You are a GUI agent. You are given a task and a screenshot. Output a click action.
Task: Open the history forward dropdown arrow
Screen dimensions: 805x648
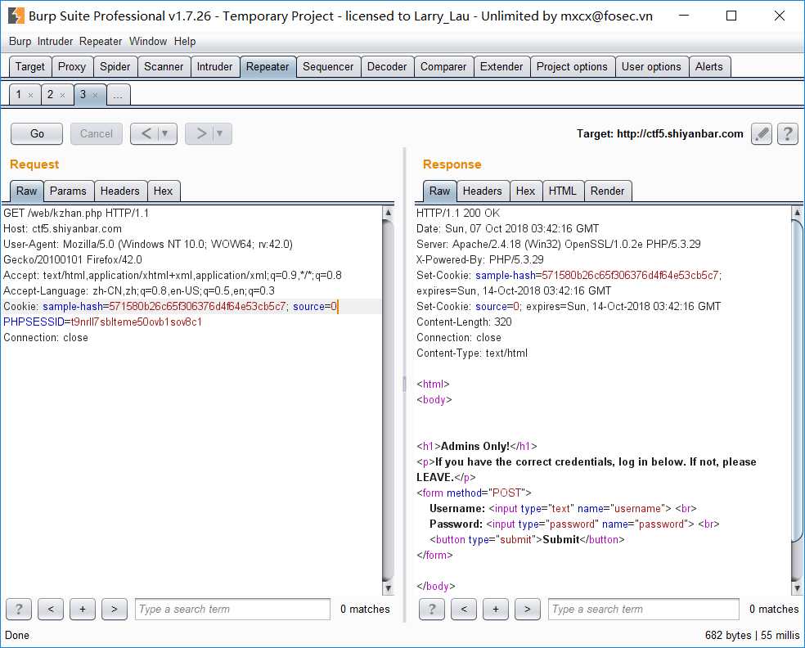pos(220,134)
